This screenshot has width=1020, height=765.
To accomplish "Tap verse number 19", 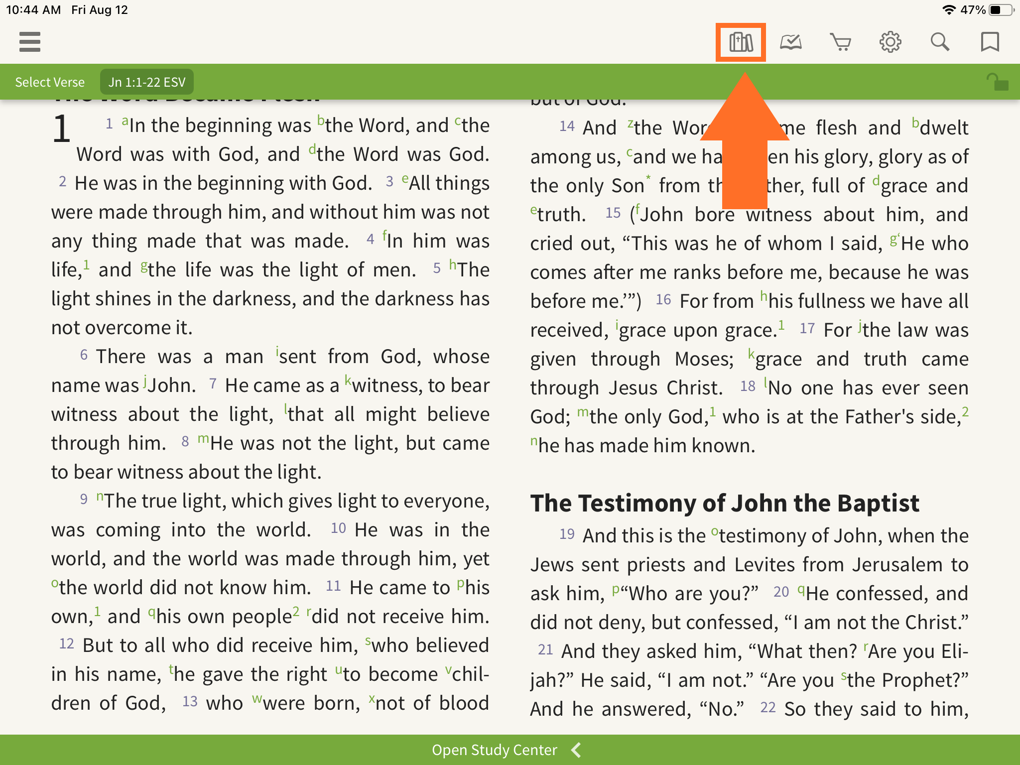I will (567, 534).
